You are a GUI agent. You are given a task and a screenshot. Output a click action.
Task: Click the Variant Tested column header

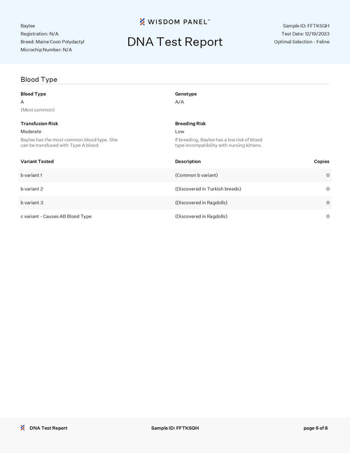tap(37, 162)
